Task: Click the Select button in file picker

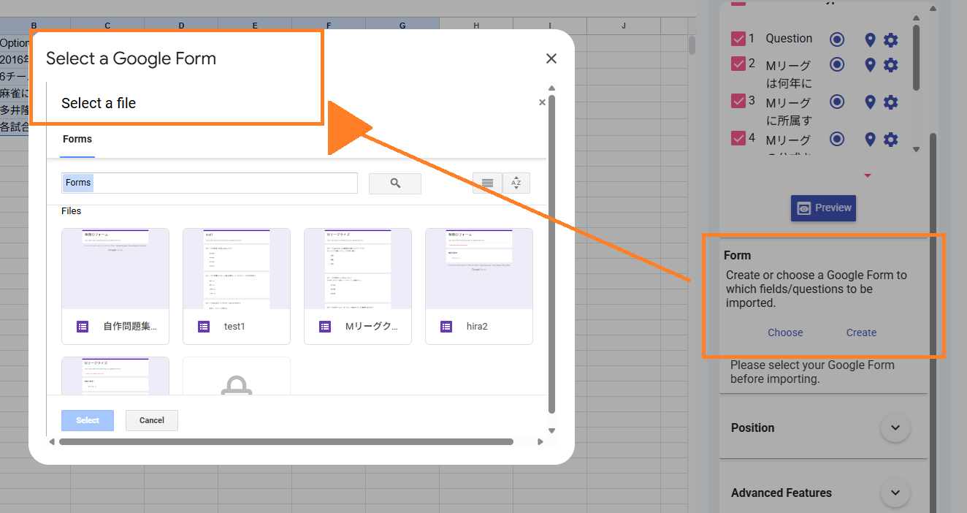Action: 88,420
